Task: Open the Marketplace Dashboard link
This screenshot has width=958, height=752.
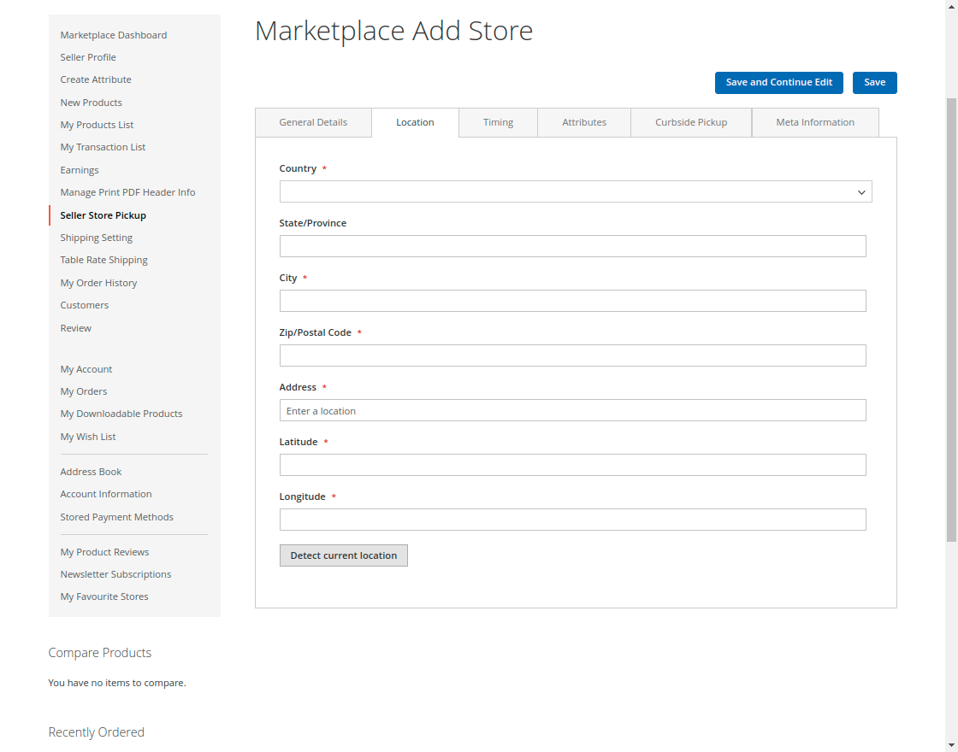Action: (113, 35)
